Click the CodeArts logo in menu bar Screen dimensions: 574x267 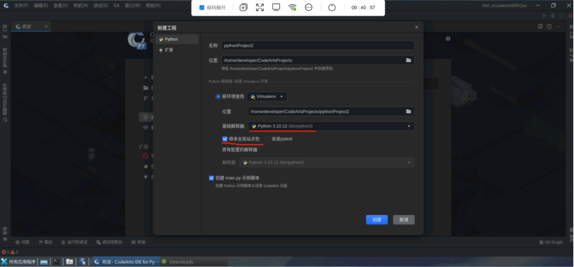[6, 6]
